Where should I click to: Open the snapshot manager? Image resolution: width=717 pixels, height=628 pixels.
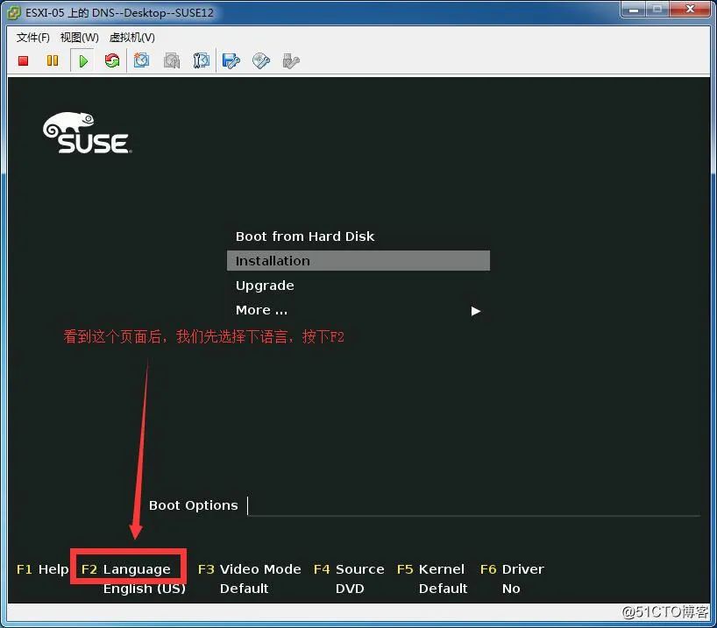pos(202,60)
